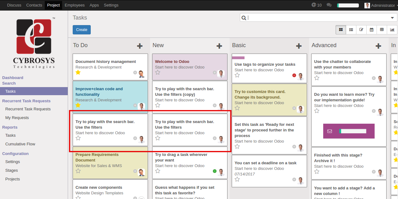Change red kanban state on Use tags card
The image size is (398, 199).
[294, 75]
